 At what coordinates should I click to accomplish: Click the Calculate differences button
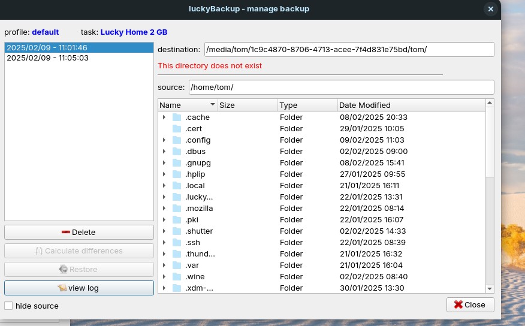tap(79, 250)
